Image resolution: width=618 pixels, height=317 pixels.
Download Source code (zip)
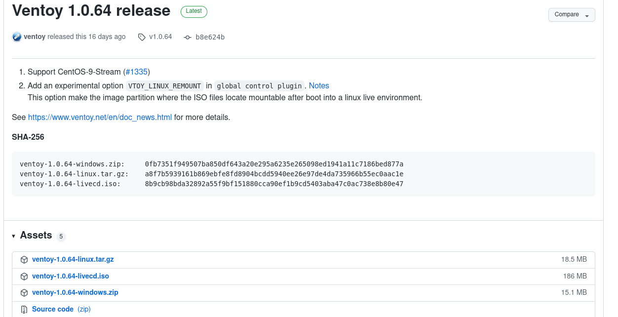click(53, 309)
